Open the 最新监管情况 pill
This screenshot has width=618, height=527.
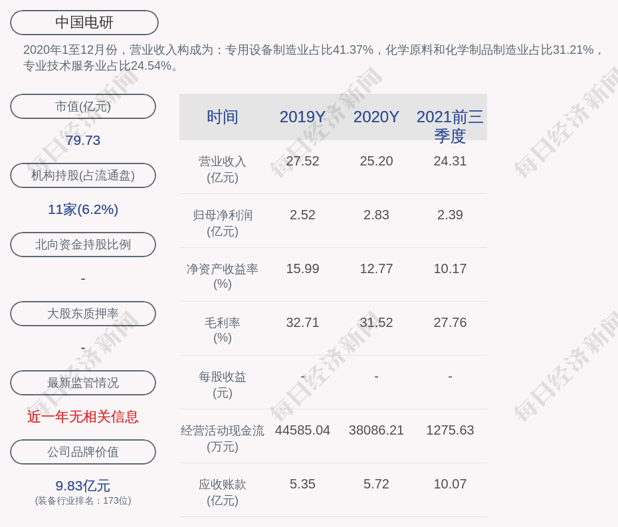pyautogui.click(x=83, y=383)
